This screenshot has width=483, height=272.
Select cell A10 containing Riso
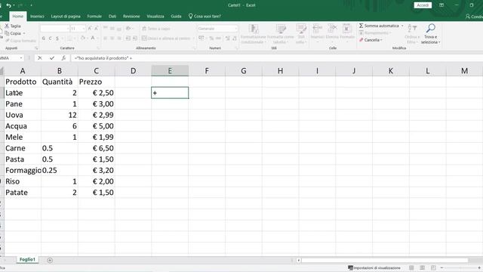[x=23, y=181]
